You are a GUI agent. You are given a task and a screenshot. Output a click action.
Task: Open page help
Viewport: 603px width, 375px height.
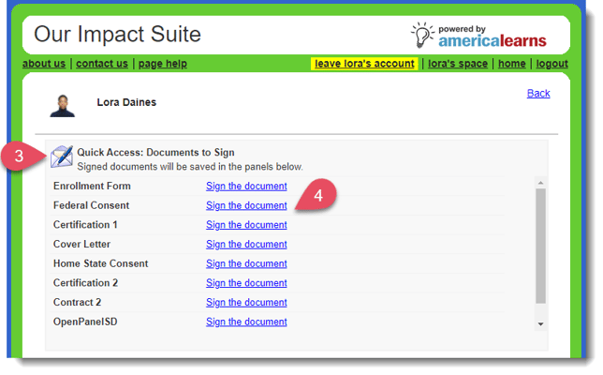[163, 64]
